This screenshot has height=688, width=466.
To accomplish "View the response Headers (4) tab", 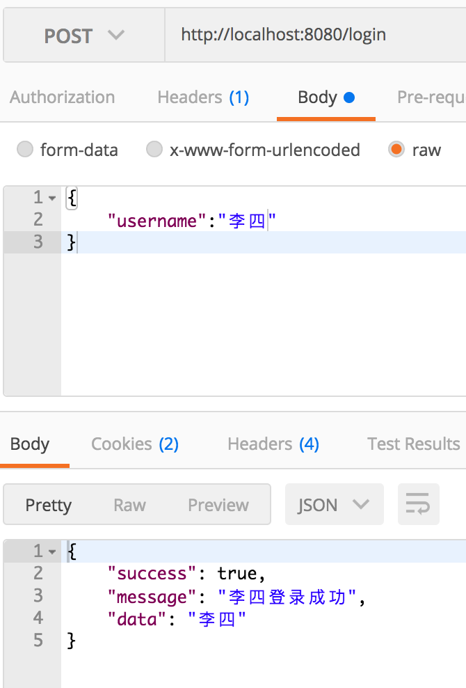I will pyautogui.click(x=273, y=444).
